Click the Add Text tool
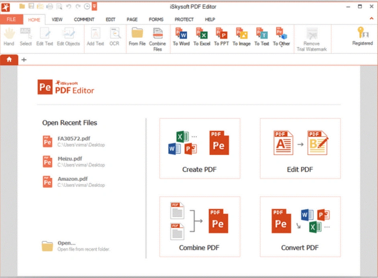This screenshot has height=278, width=378. [x=96, y=37]
